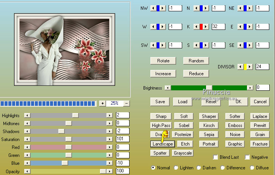The width and height of the screenshot is (275, 175).
Task: Click the Blue slider thumb
Action: [x=65, y=163]
